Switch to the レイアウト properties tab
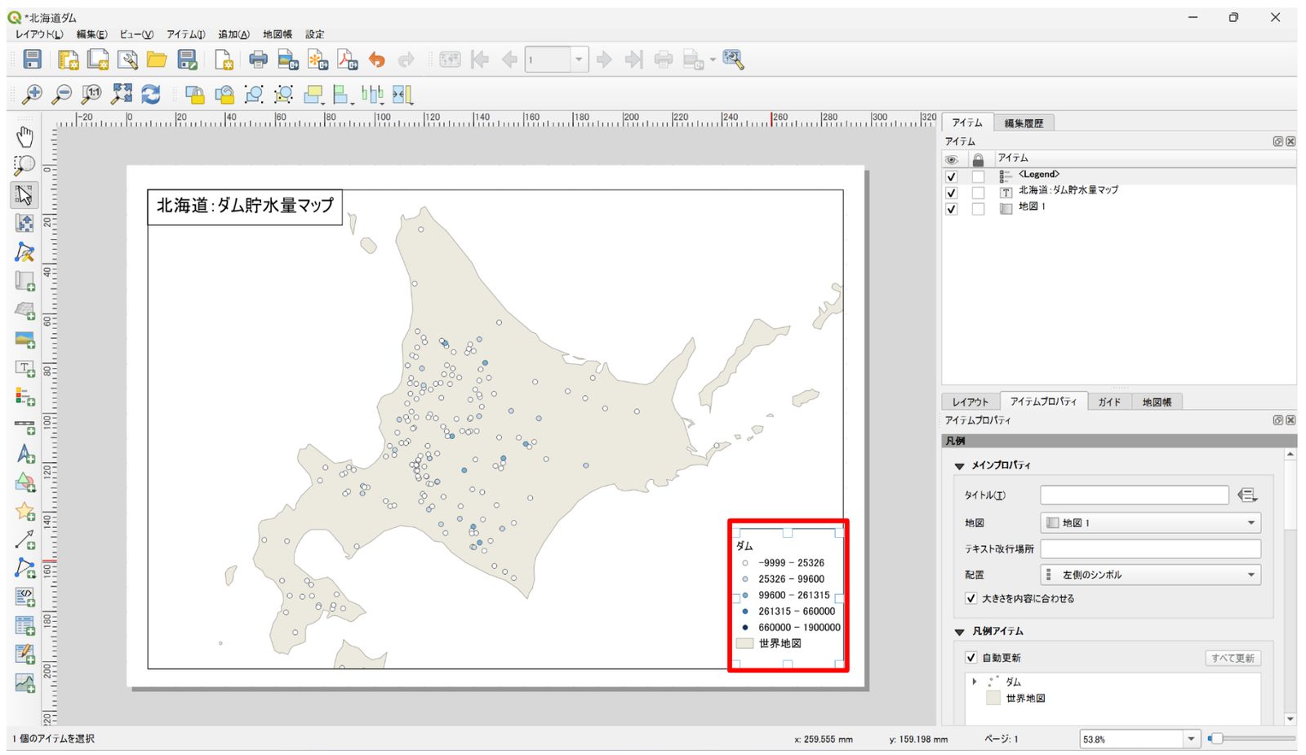Image resolution: width=1306 pixels, height=755 pixels. (971, 402)
